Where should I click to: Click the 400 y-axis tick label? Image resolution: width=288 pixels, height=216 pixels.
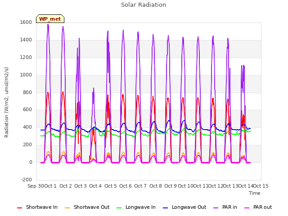27,127
